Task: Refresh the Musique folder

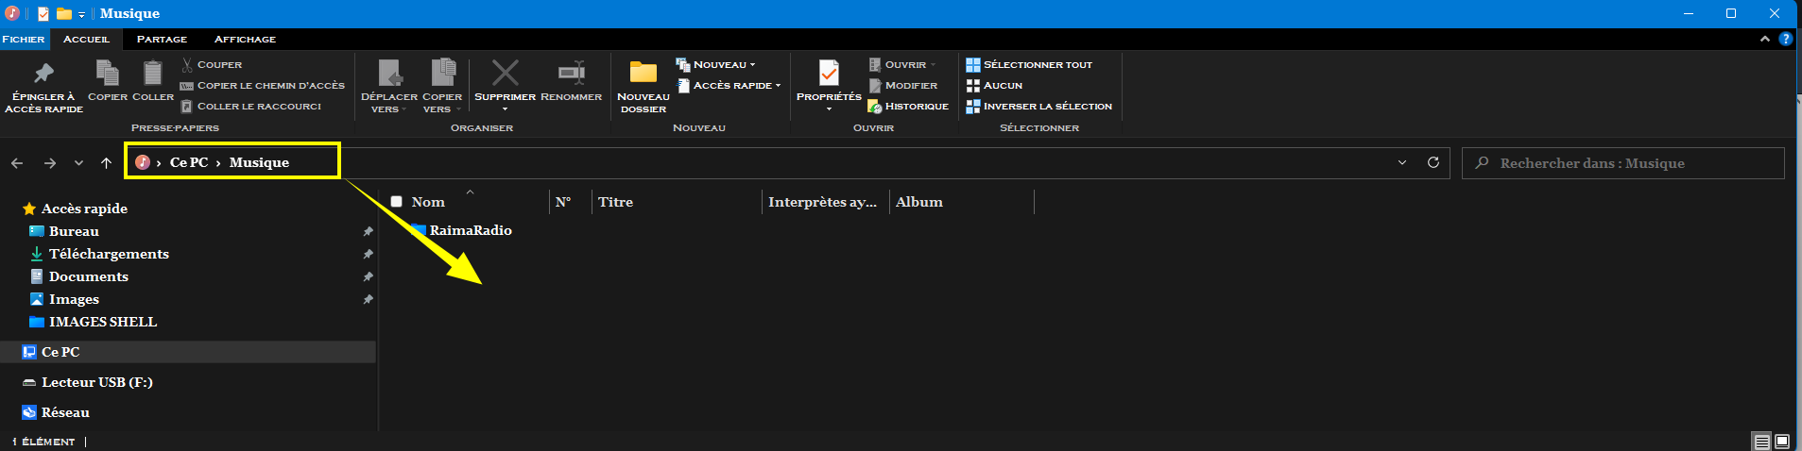Action: click(1433, 162)
